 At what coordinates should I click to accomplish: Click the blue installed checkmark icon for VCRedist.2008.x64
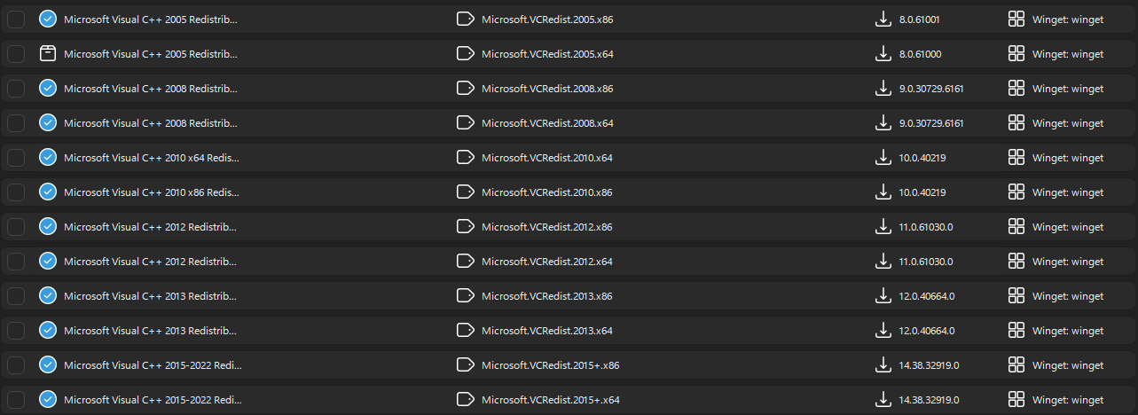[x=48, y=123]
